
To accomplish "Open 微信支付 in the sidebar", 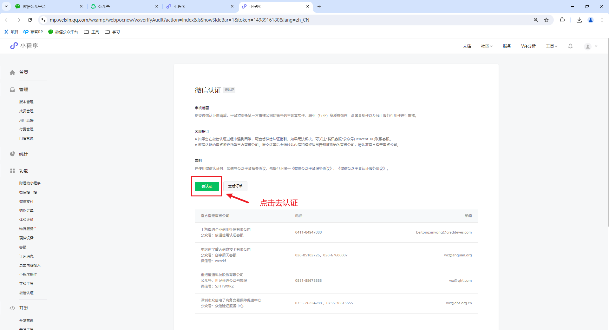I will point(26,201).
